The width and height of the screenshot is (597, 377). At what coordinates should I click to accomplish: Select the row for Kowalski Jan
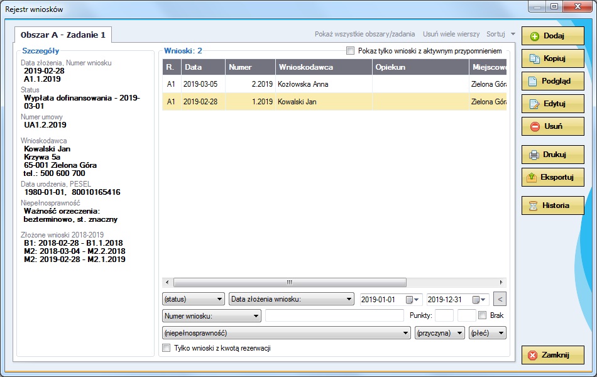point(334,102)
